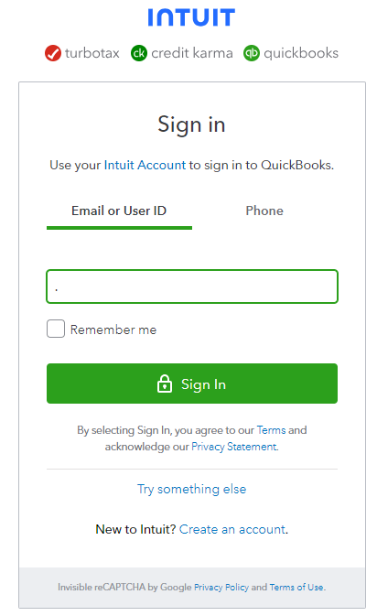Image resolution: width=377 pixels, height=616 pixels.
Task: Click the QuickBooks qb icon
Action: click(x=252, y=53)
